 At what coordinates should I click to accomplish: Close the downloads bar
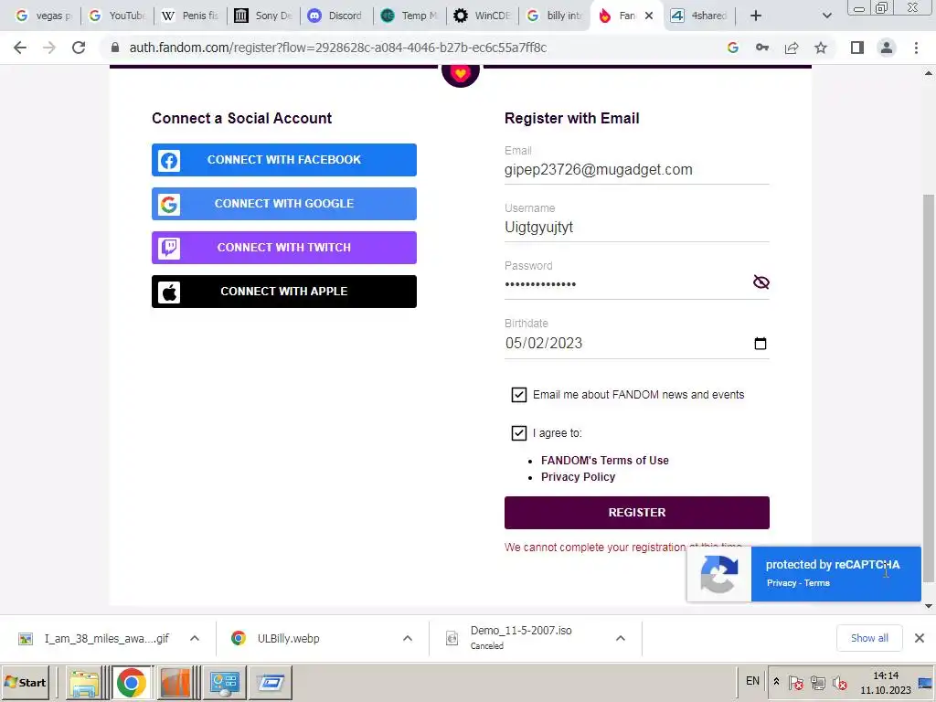click(x=920, y=638)
